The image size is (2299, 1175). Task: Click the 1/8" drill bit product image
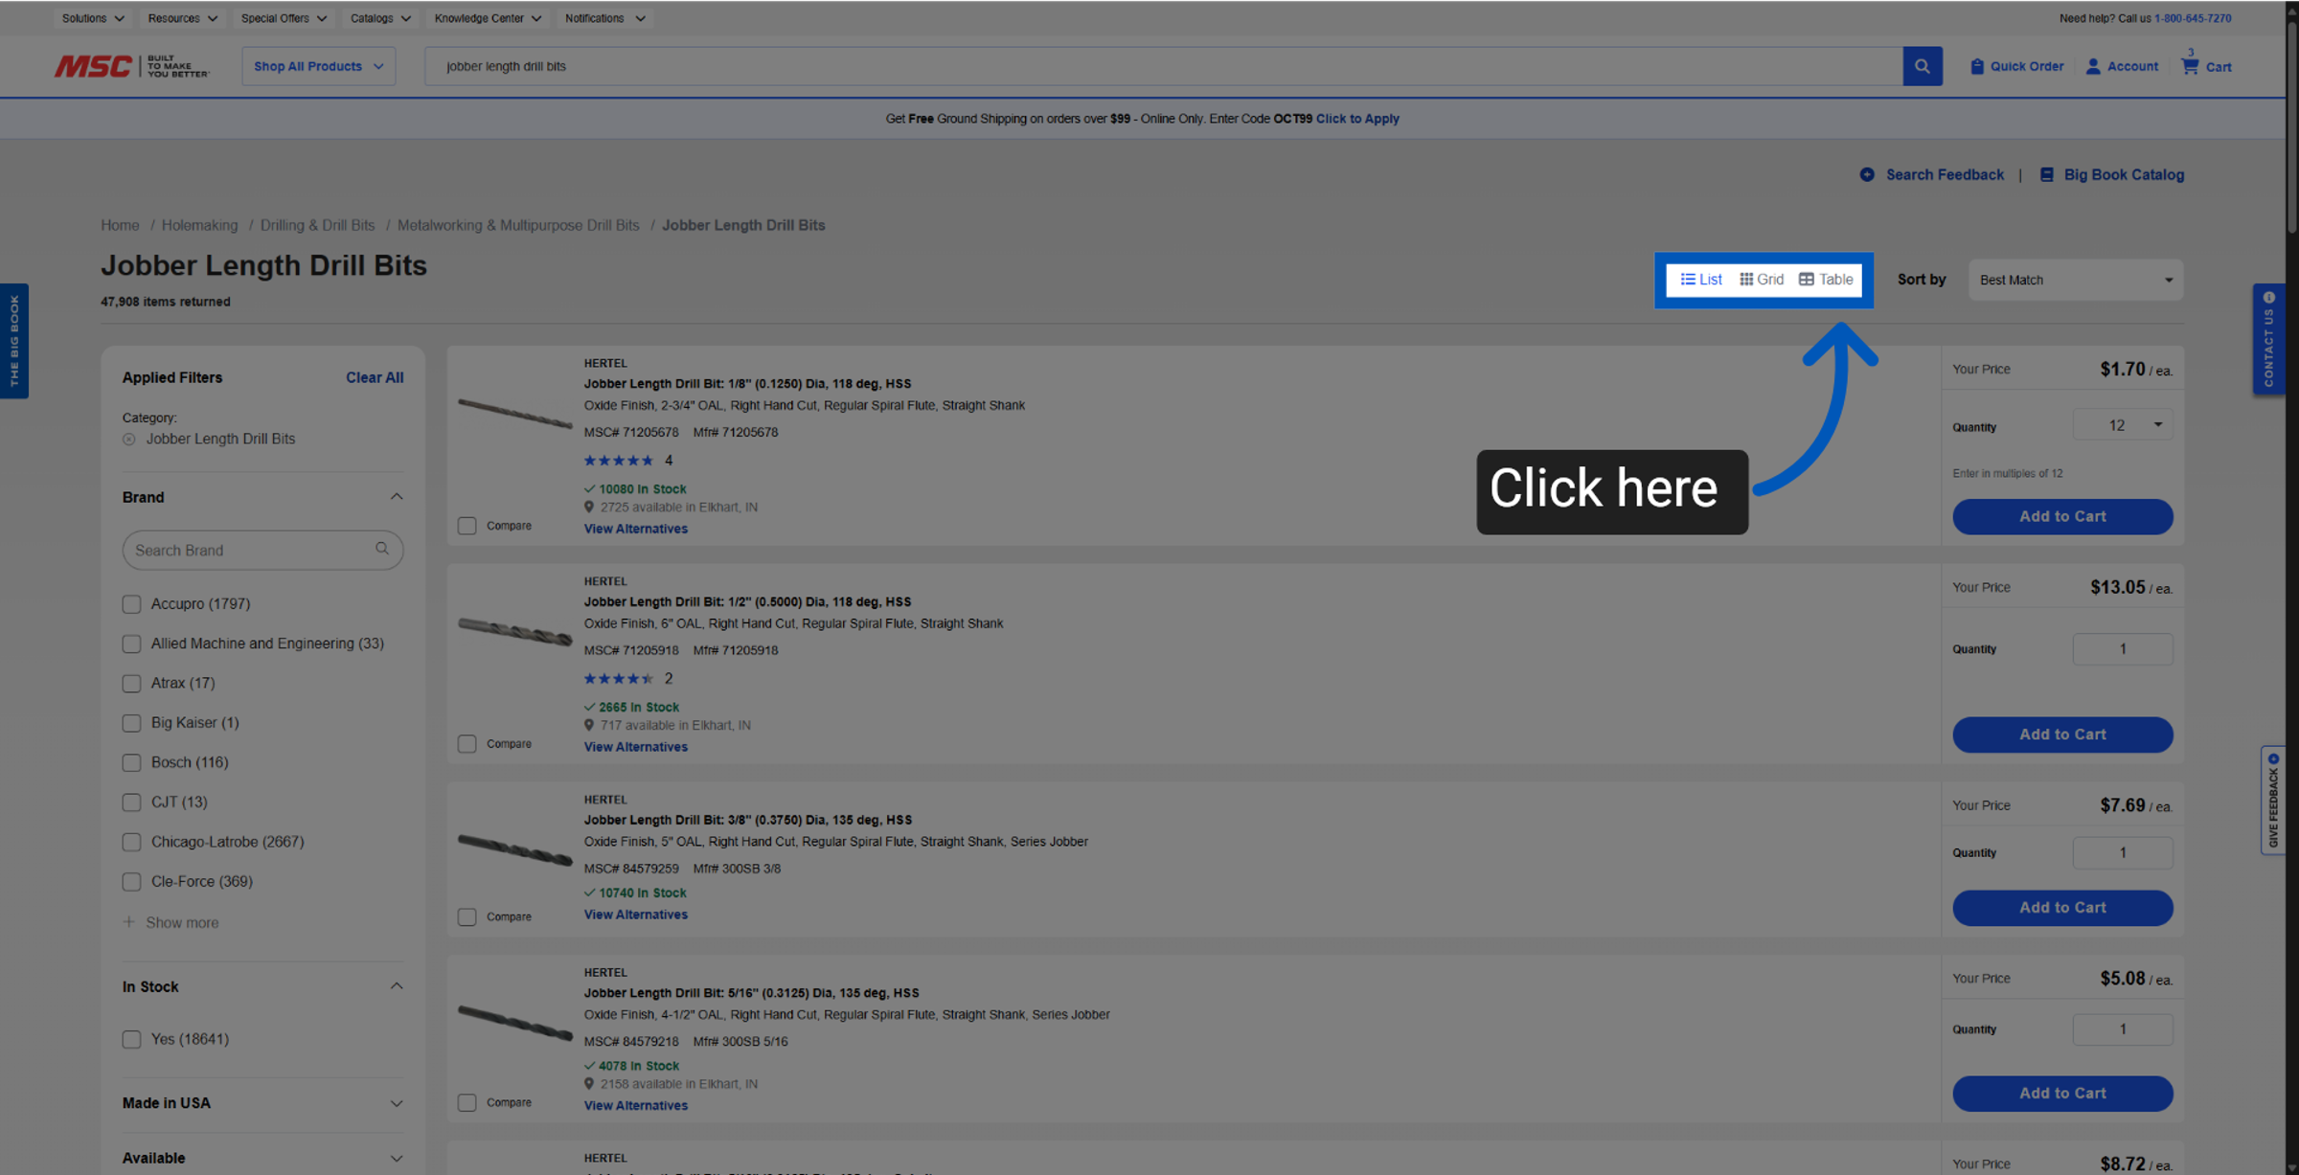click(x=514, y=413)
